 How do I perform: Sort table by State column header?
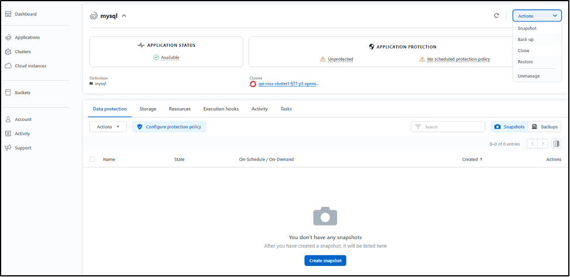[x=179, y=160]
